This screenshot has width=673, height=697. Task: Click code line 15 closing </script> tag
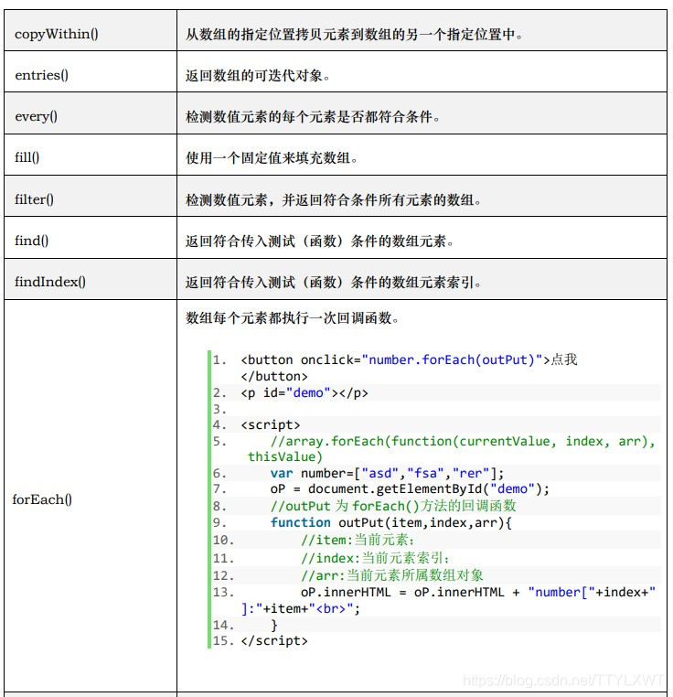(273, 640)
